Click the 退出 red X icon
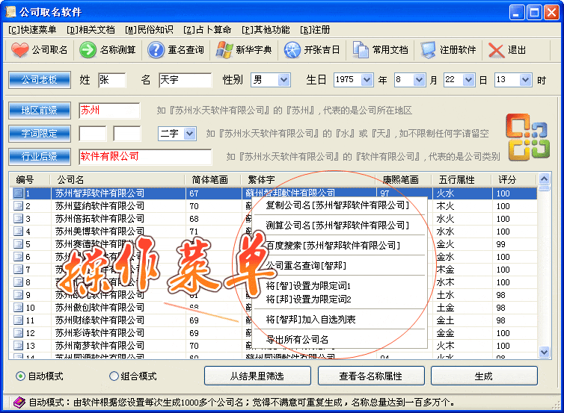Viewport: 564px width, 413px height. click(497, 50)
